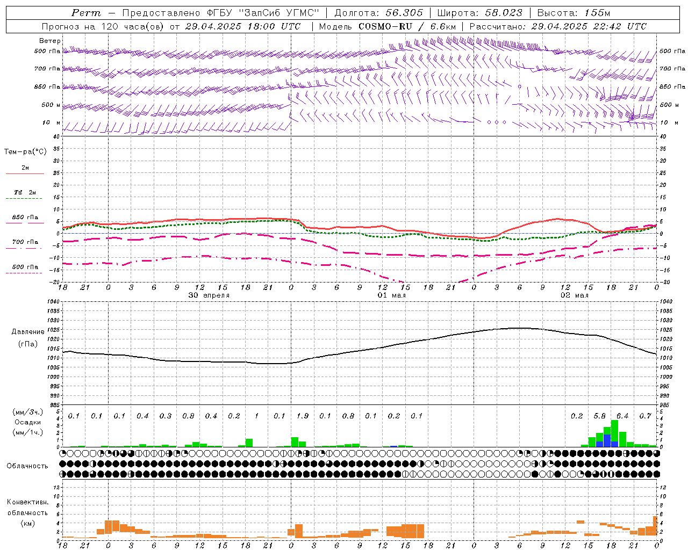Click the "30 апреля" date label
This screenshot has width=688, height=550.
[x=209, y=295]
